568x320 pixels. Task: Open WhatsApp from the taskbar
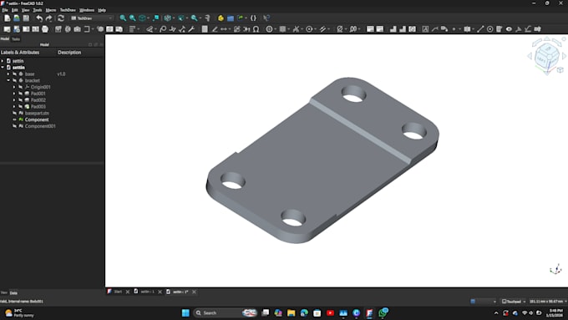tap(383, 312)
